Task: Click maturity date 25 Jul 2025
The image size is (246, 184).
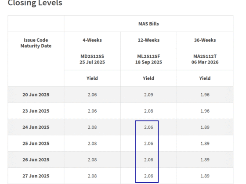Action: pos(92,62)
